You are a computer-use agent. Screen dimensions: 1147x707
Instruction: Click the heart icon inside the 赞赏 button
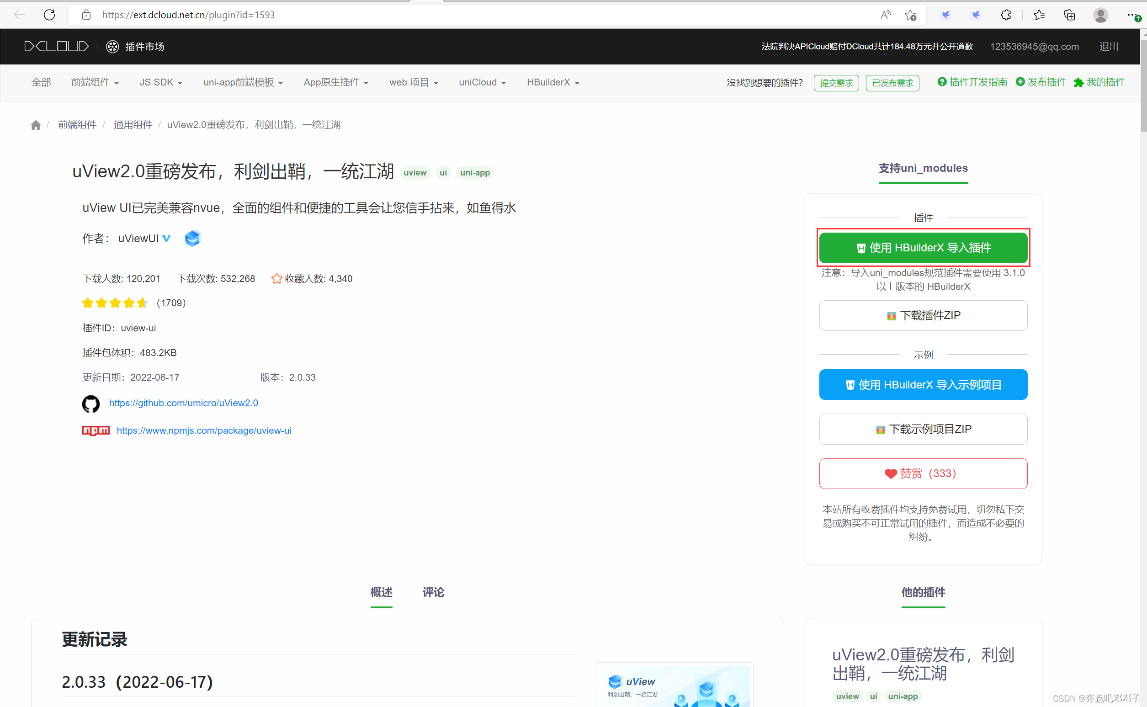point(890,473)
